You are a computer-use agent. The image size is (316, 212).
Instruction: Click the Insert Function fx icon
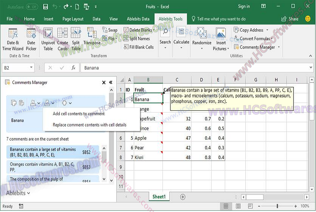pos(73,68)
